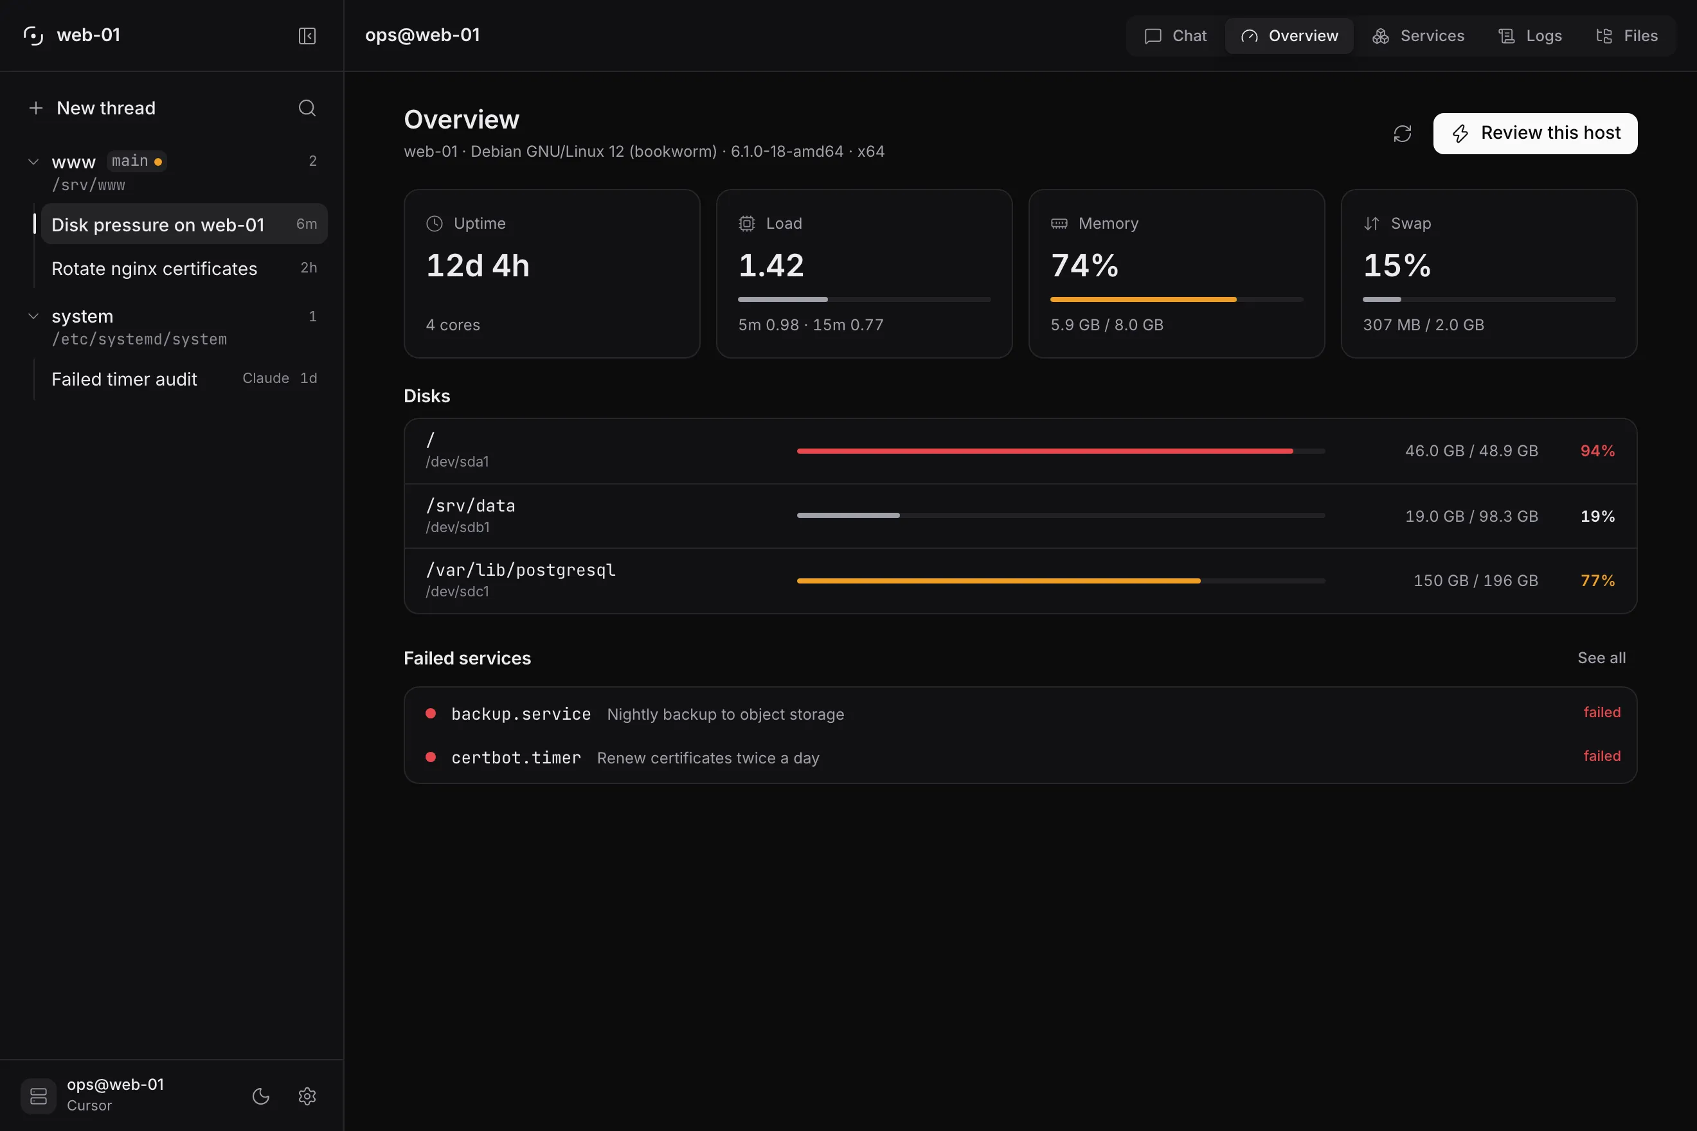Click the /srv/data disk usage bar

(1061, 516)
